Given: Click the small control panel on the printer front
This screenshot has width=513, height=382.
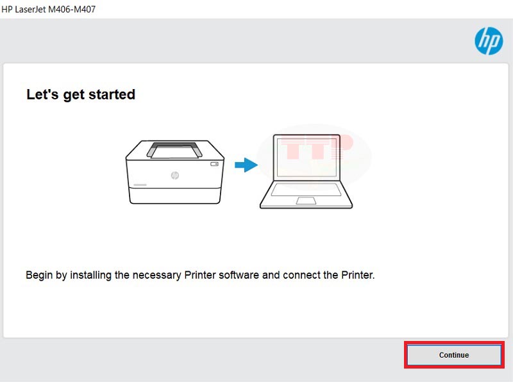Looking at the screenshot, I should coord(214,164).
